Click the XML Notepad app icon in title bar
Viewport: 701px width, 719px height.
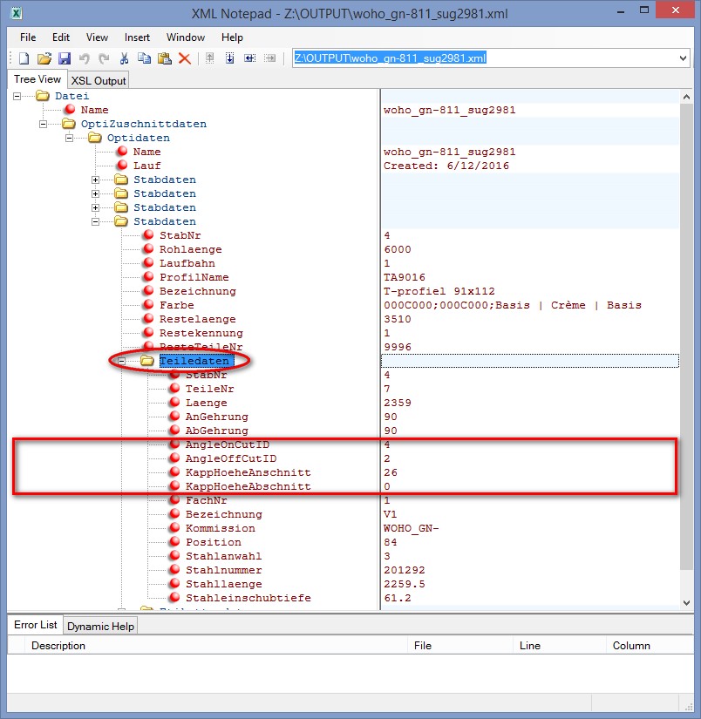point(16,13)
